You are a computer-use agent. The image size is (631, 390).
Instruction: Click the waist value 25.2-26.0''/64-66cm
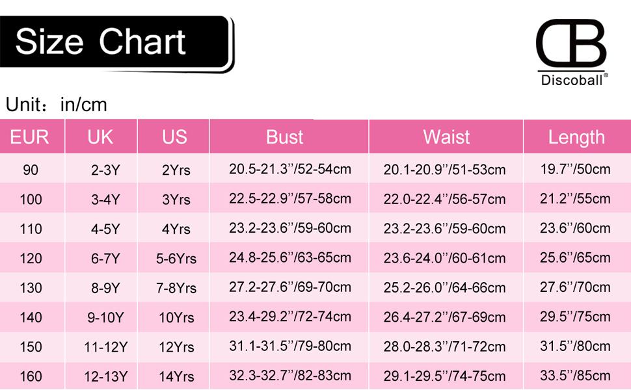[x=444, y=287]
